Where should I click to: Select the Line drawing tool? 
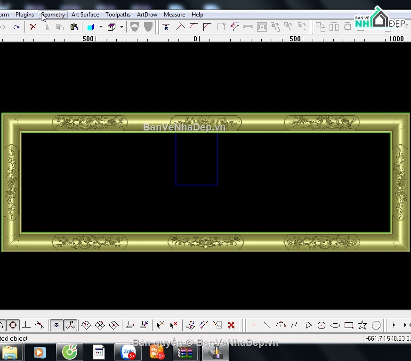pos(266,325)
